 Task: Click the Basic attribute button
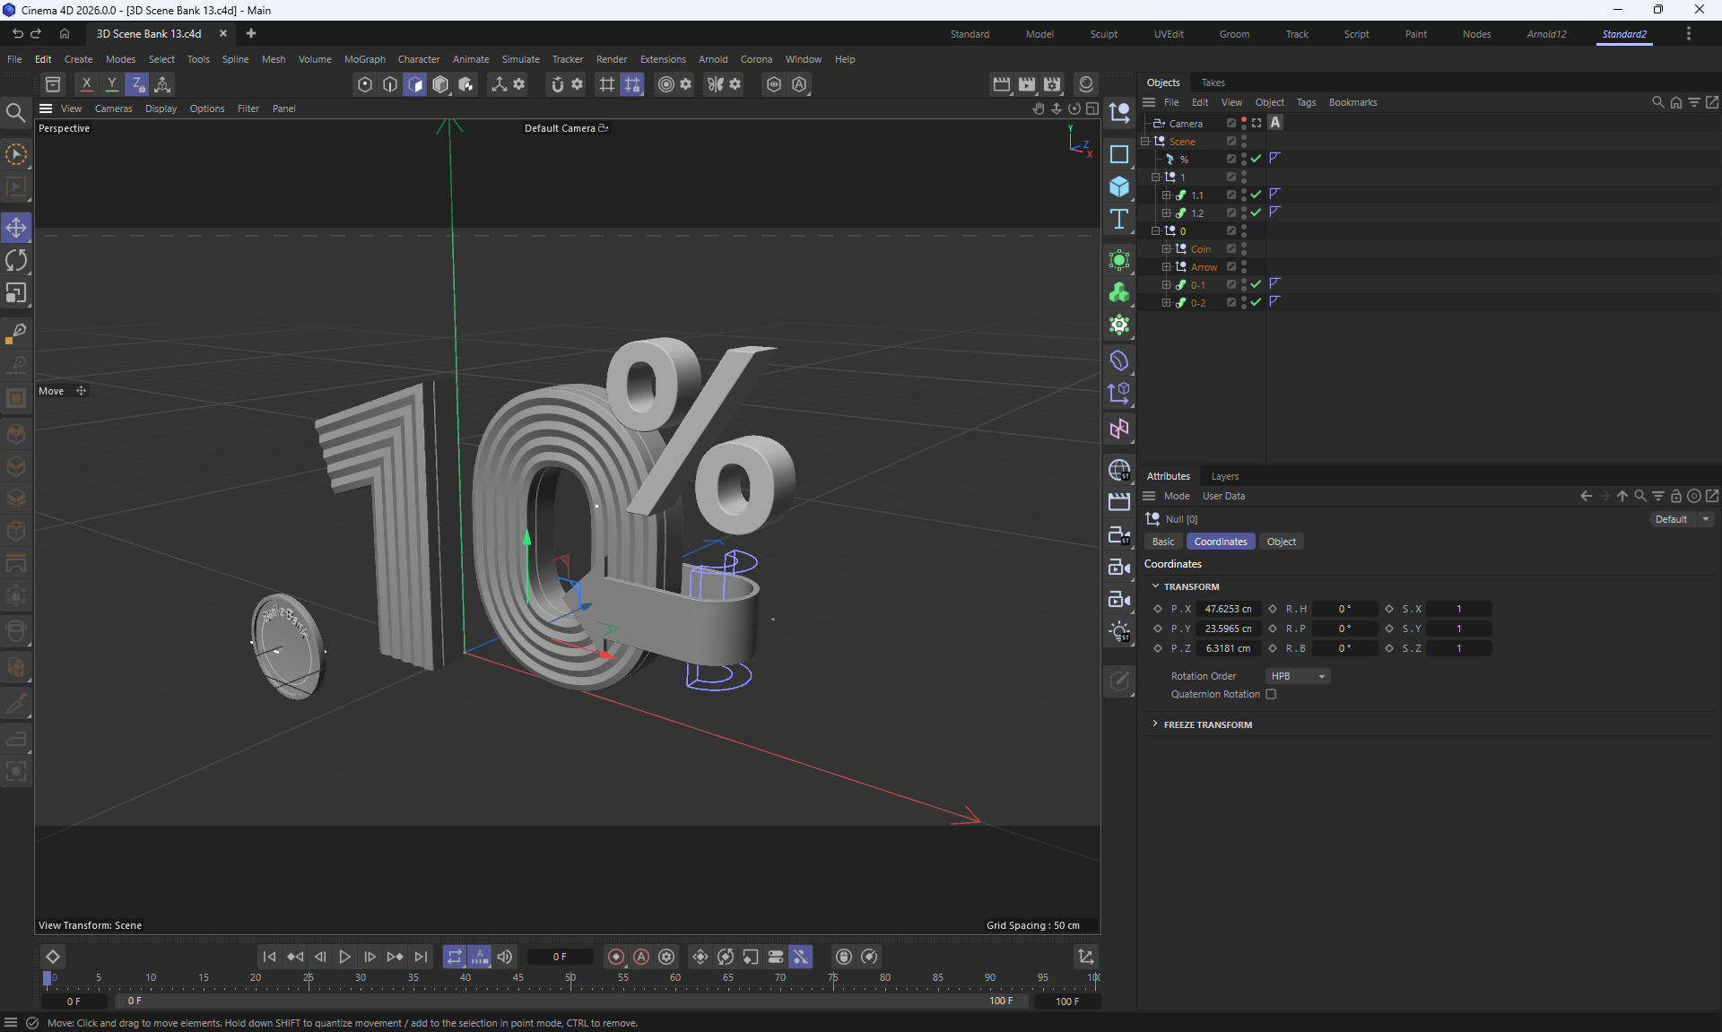pos(1162,542)
